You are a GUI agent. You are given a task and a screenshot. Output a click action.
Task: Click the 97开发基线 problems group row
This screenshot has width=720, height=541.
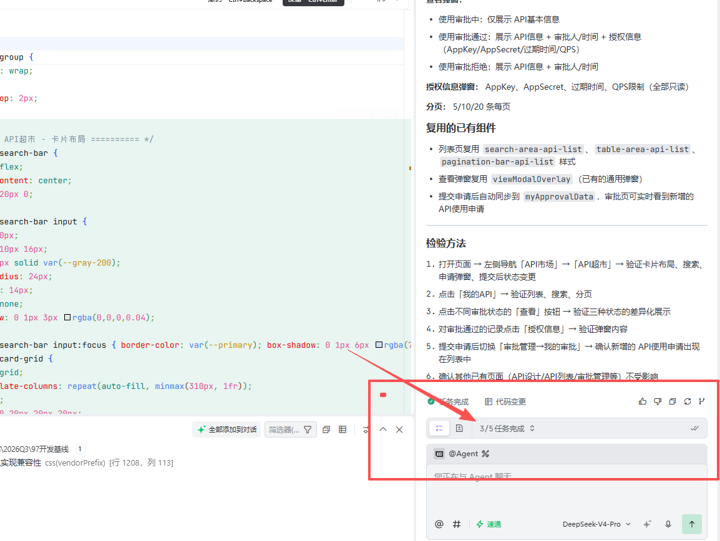click(x=43, y=449)
